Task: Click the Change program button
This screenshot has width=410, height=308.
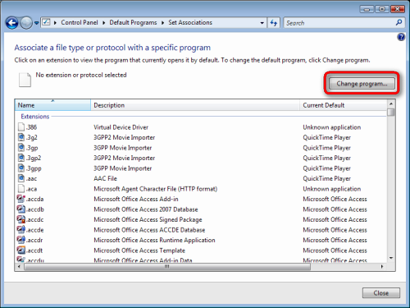Action: pos(362,84)
